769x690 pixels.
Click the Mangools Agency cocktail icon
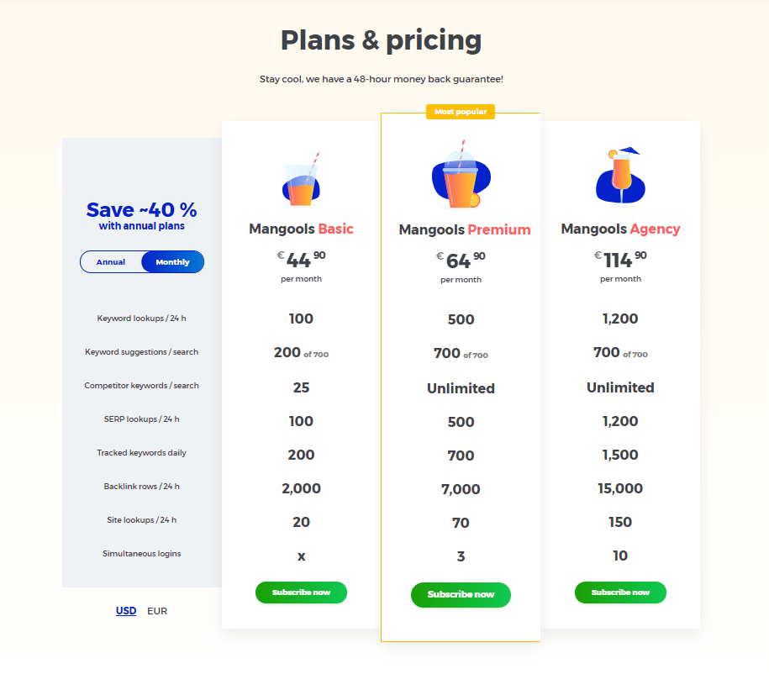(x=620, y=176)
